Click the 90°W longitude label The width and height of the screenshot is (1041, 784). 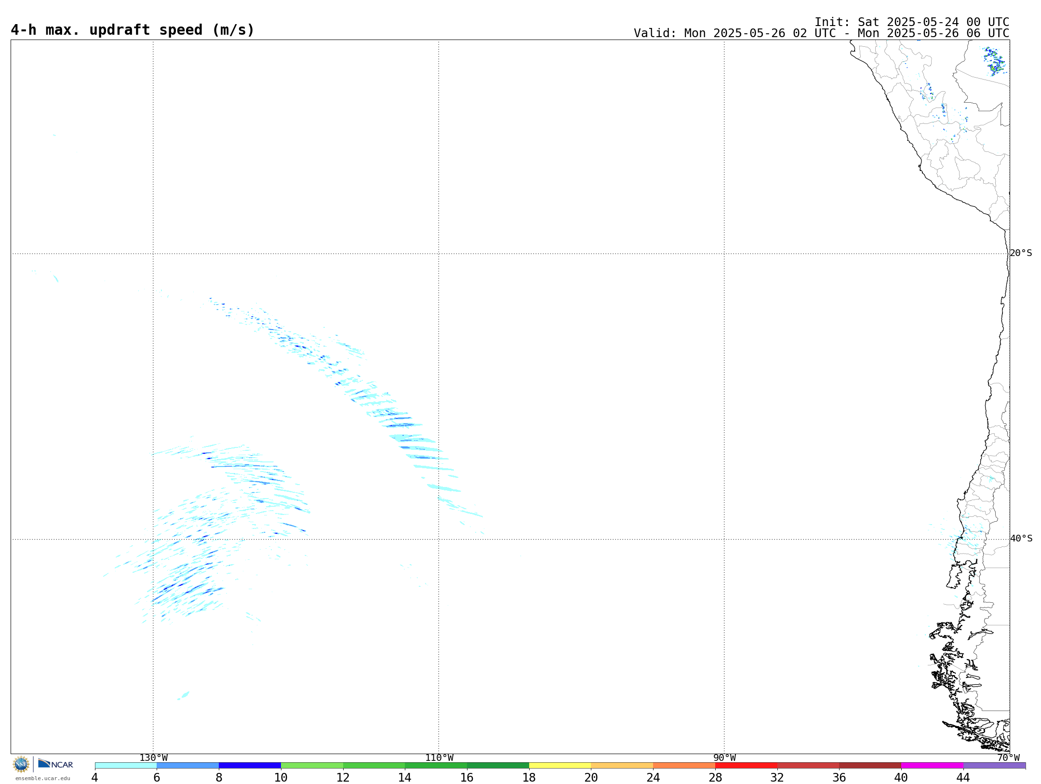(724, 758)
